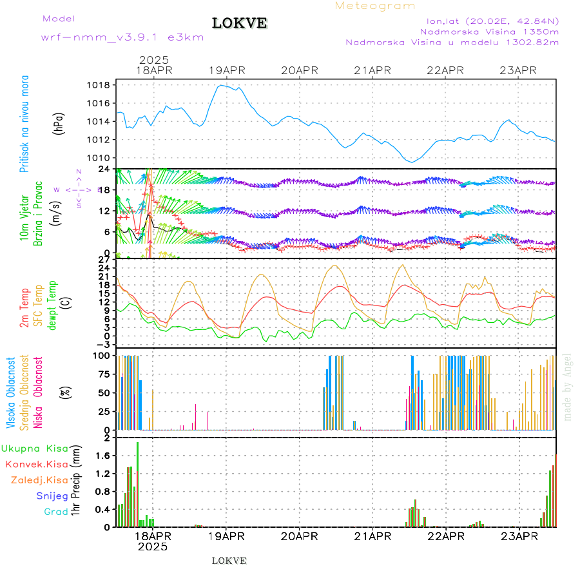Select the 19APR marker on top axis
The width and height of the screenshot is (580, 580).
click(226, 70)
